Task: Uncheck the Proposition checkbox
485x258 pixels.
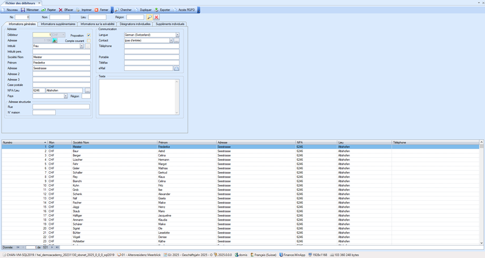Action: coord(88,35)
